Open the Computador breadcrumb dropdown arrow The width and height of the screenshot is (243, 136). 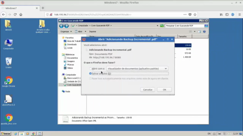pos(90,26)
